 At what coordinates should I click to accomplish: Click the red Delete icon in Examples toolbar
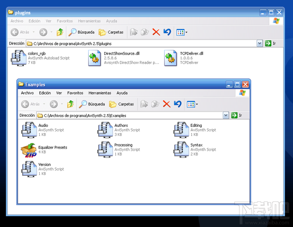point(167,104)
